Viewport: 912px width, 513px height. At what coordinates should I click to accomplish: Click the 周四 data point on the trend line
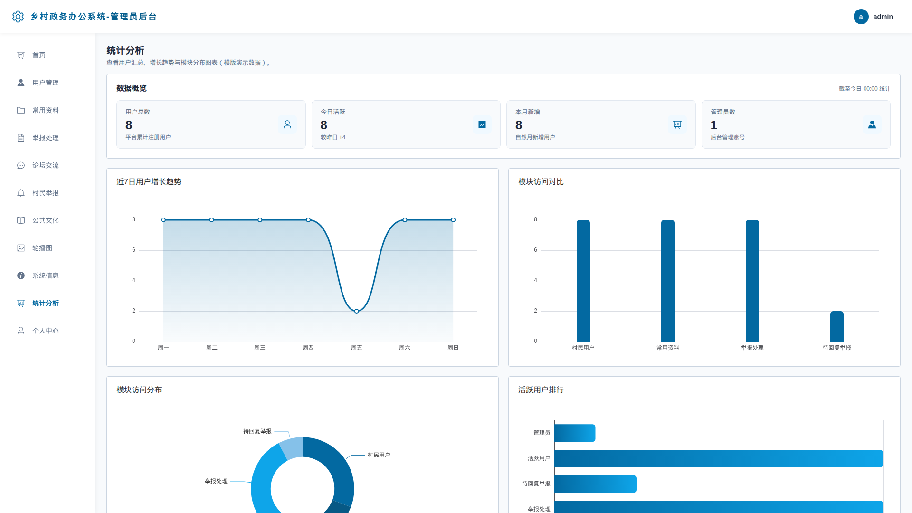coord(308,220)
